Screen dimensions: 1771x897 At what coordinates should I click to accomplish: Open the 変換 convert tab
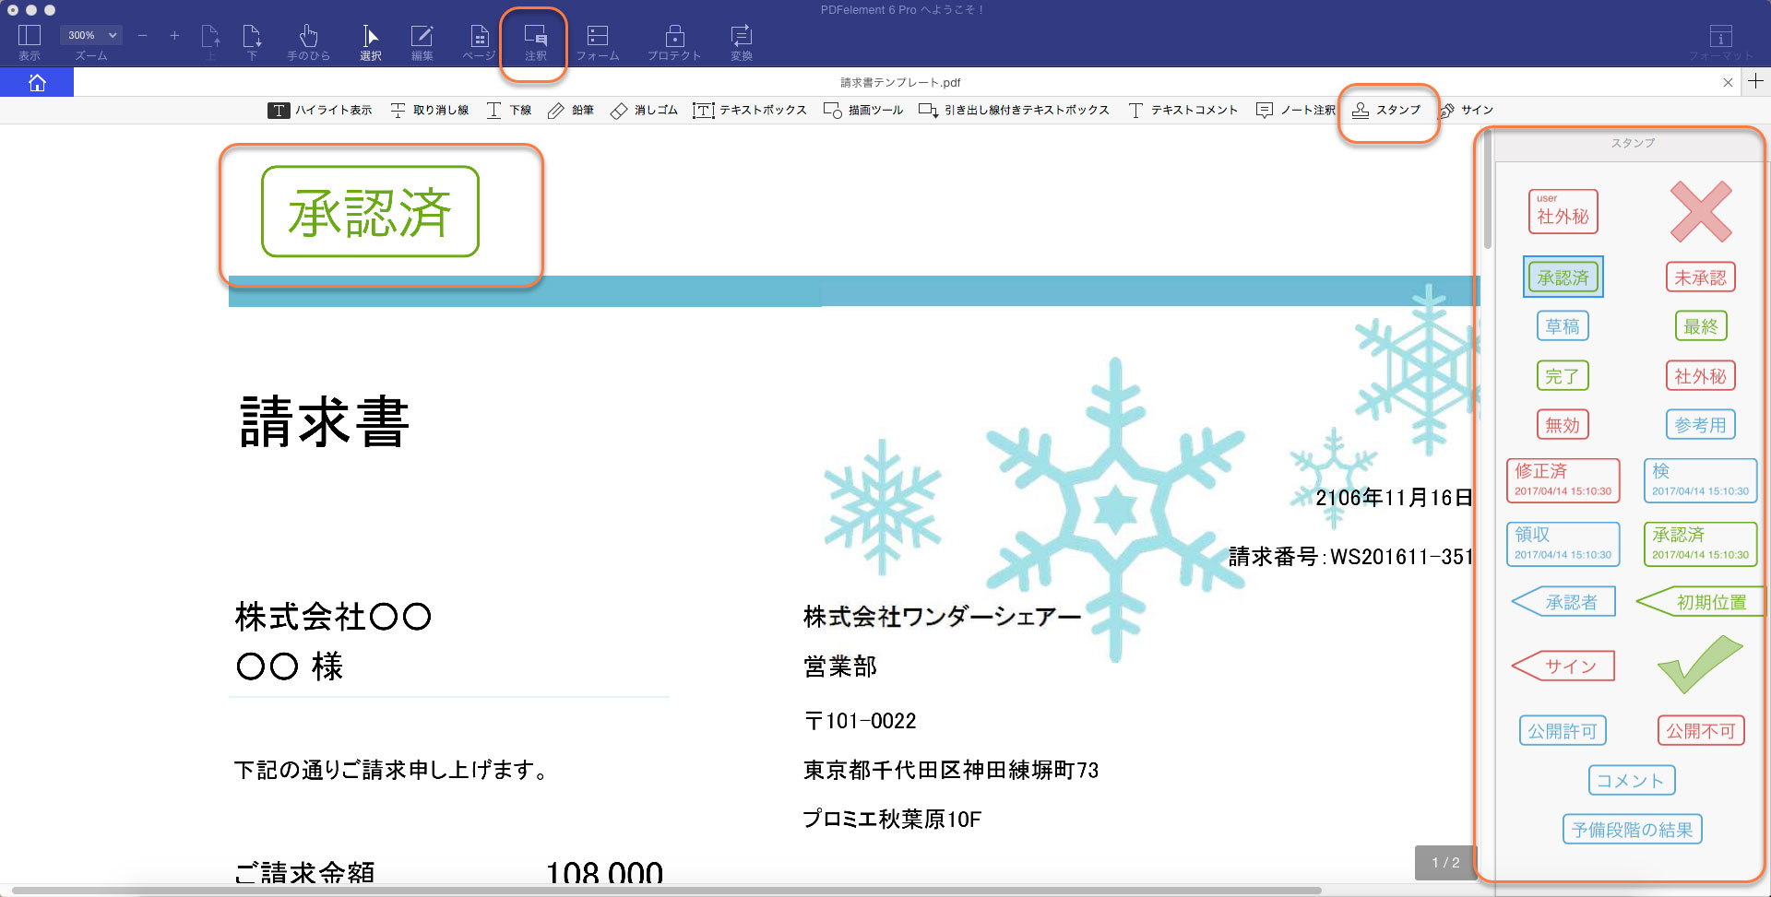click(x=742, y=42)
